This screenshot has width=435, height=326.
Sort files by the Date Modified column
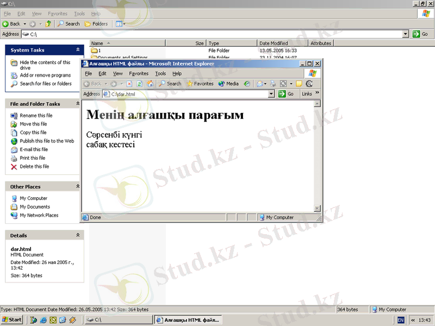pyautogui.click(x=274, y=43)
